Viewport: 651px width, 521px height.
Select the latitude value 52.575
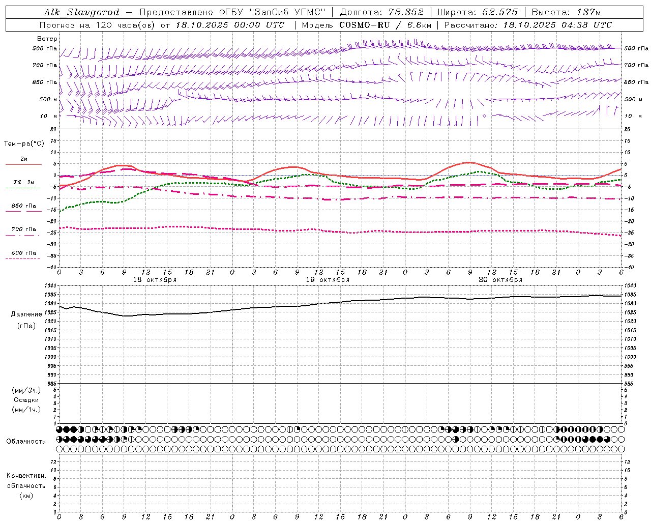click(x=500, y=12)
